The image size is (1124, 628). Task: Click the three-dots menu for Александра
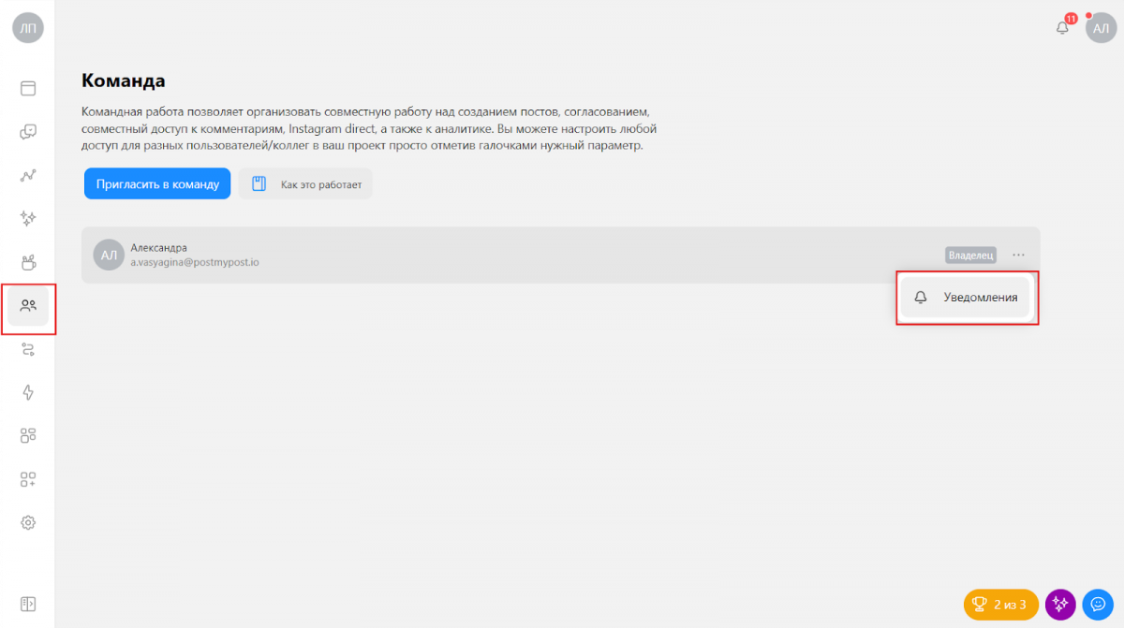click(x=1019, y=255)
